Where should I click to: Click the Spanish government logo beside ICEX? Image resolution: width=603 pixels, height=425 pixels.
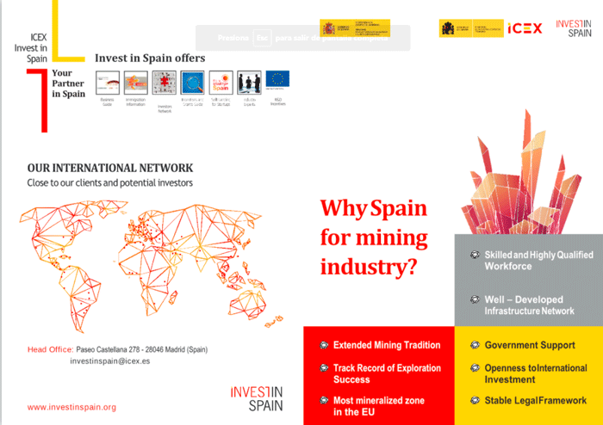coord(471,28)
